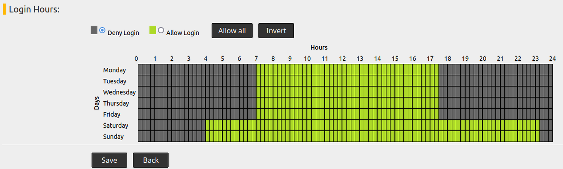Click the Sunday row label
This screenshot has width=563, height=169.
click(x=113, y=137)
